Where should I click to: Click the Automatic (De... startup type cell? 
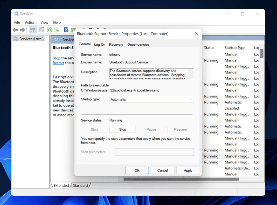pos(237,168)
